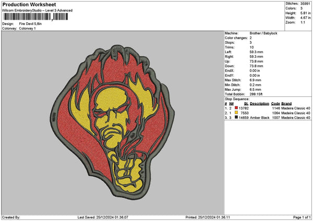Click 'Wilcom EmbroideryStudio – Level 3 Advanced' text
Image resolution: width=313 pixels, height=221 pixels.
(x=37, y=10)
